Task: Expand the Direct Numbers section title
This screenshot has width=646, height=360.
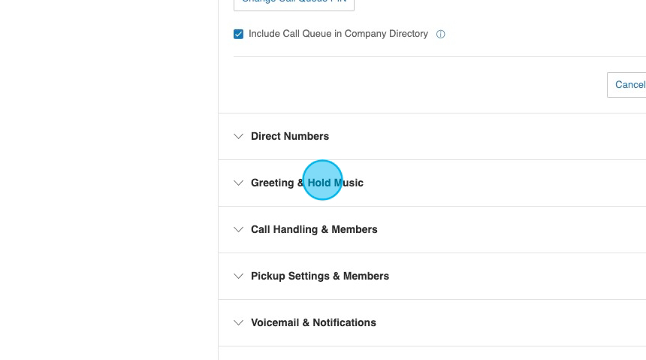Action: (x=290, y=137)
